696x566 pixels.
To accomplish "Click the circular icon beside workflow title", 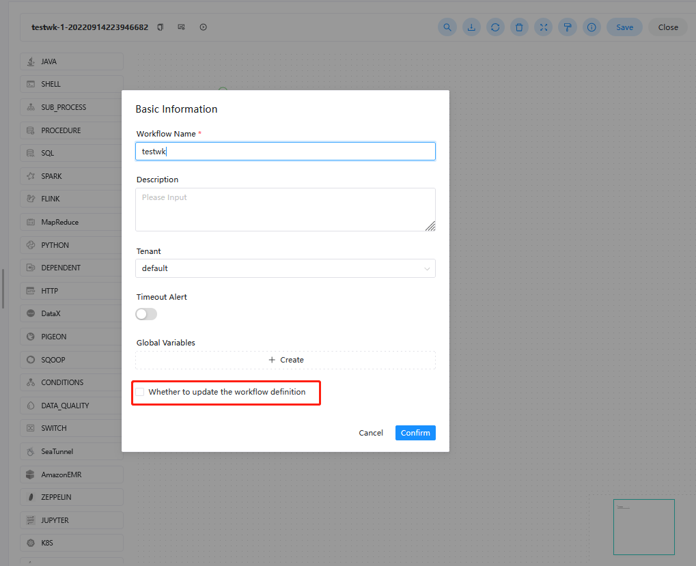I will click(204, 27).
